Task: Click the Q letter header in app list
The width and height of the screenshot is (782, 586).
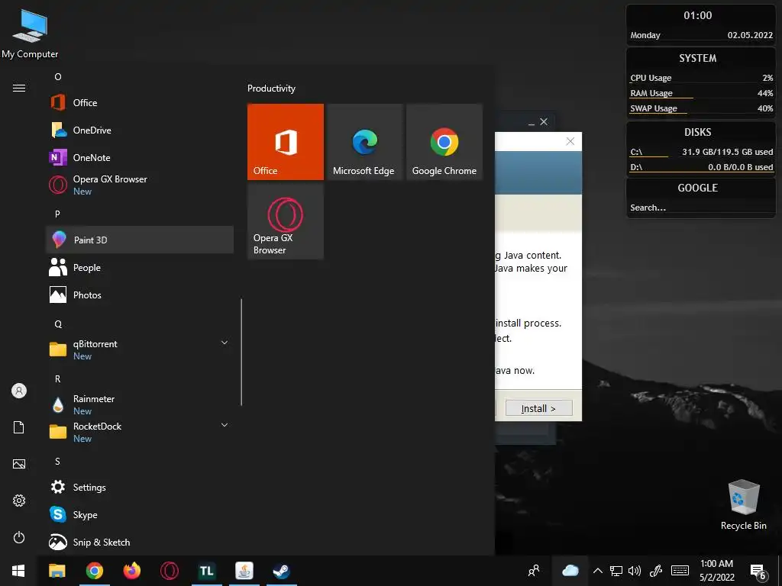Action: pos(58,324)
